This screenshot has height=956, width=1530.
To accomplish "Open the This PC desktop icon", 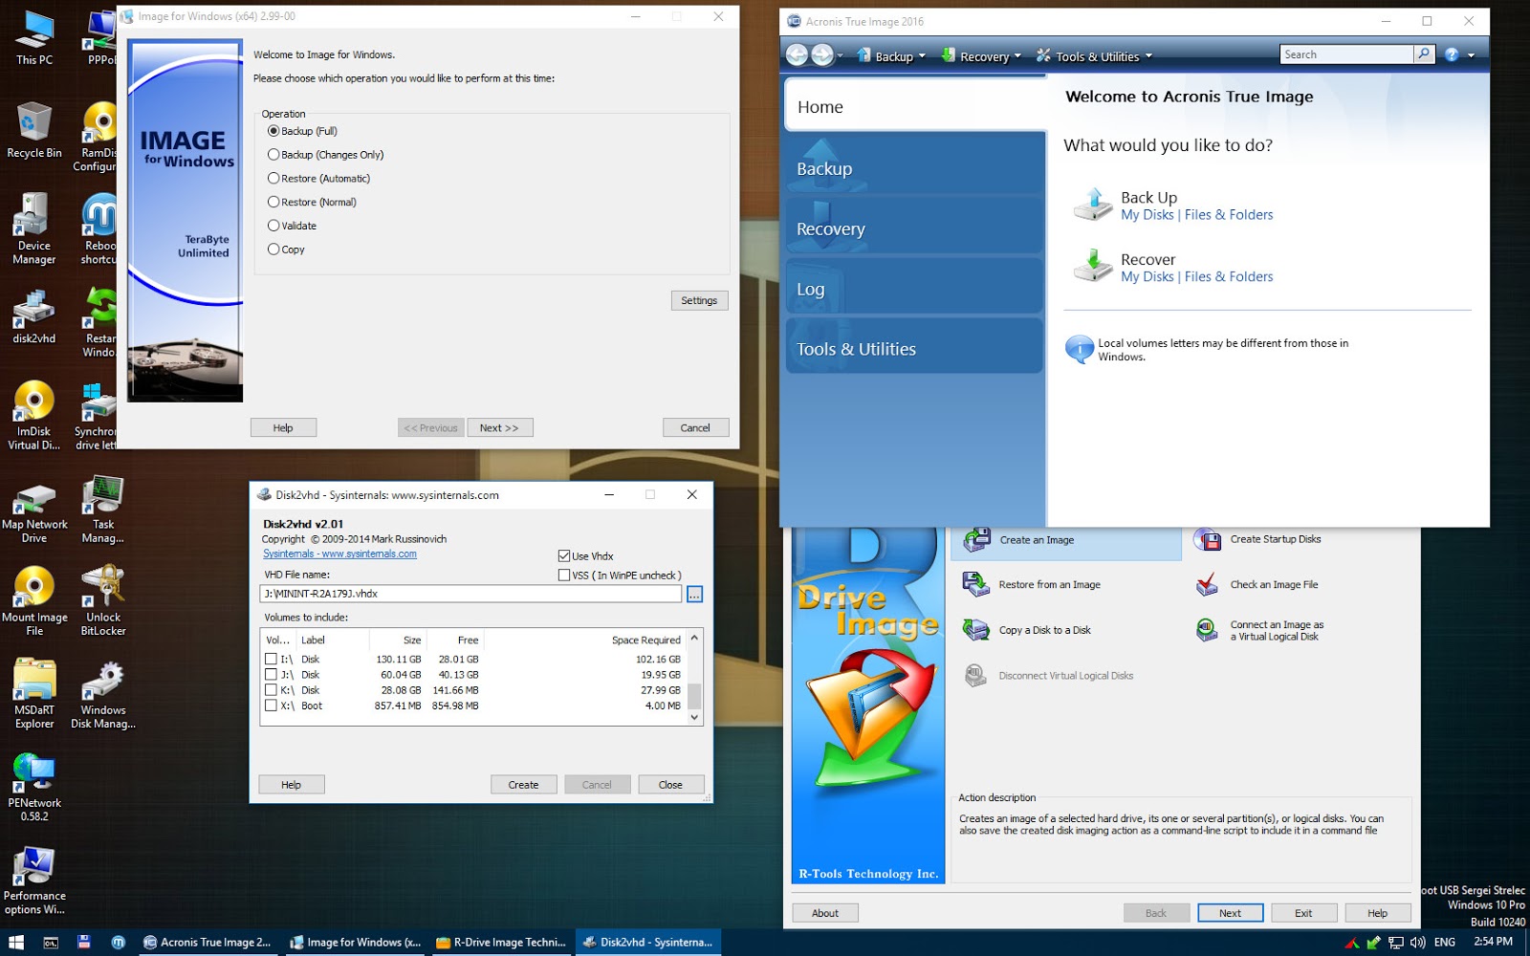I will pos(34,37).
